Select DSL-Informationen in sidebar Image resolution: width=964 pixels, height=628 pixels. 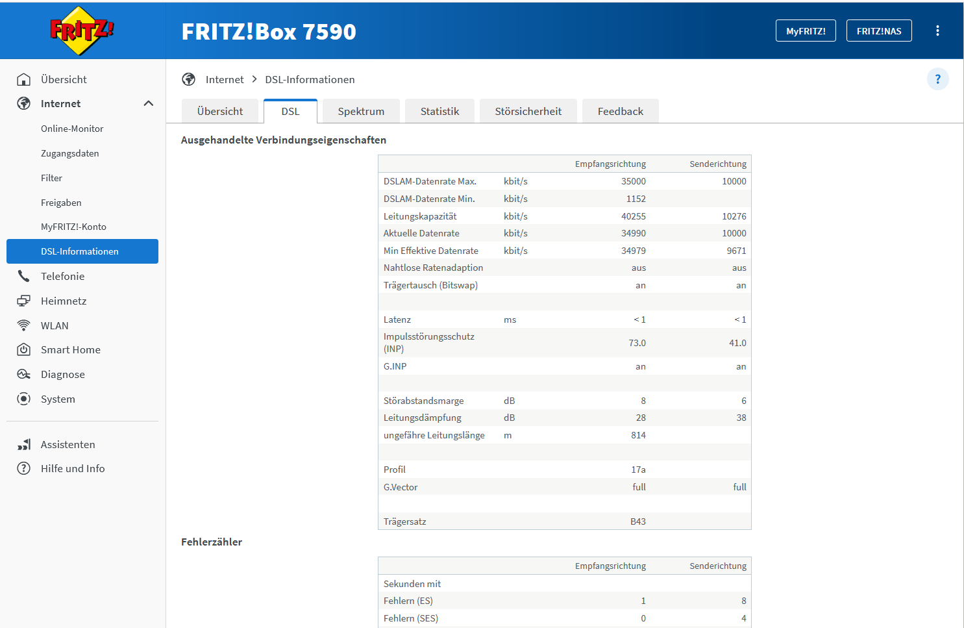[82, 251]
